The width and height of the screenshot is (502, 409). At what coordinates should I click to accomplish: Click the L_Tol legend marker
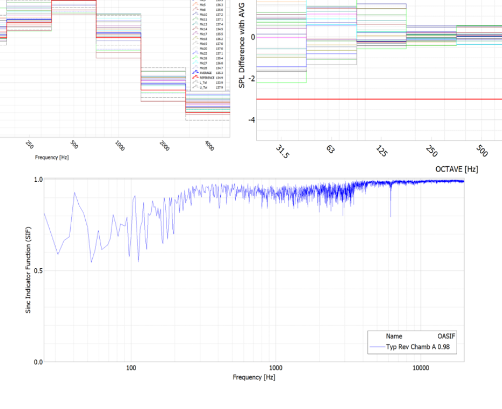coord(195,82)
